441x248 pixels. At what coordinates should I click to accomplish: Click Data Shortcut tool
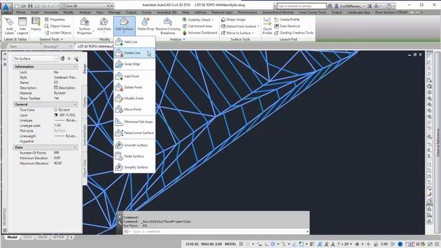click(287, 26)
